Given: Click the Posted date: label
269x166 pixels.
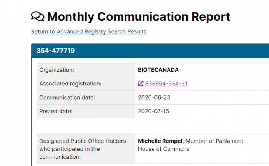Looking at the screenshot, I should coord(56,111).
